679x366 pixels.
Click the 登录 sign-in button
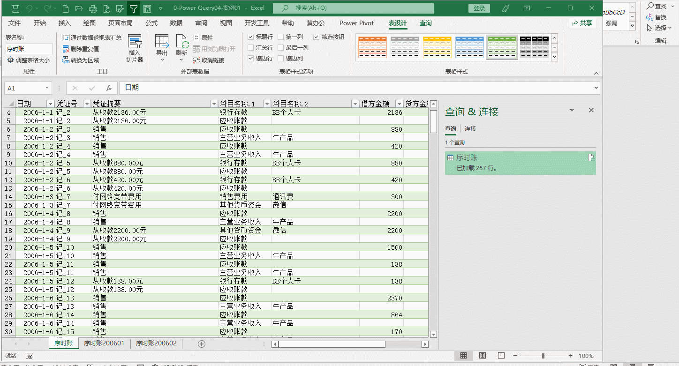[479, 8]
